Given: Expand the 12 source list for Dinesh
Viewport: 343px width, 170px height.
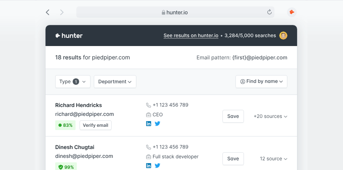Looking at the screenshot, I should tap(274, 159).
